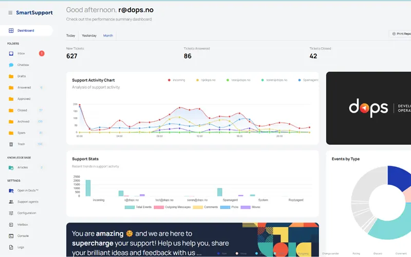Open the Logs settings label
411x257 pixels.
coord(21,247)
